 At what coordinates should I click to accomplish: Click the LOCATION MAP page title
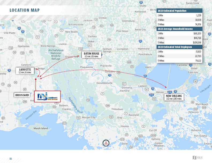tap(25, 10)
